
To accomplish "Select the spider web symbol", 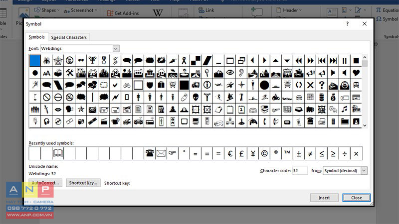I will 58,60.
